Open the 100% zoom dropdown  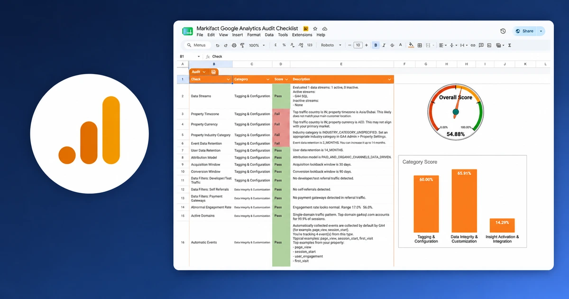tap(257, 45)
